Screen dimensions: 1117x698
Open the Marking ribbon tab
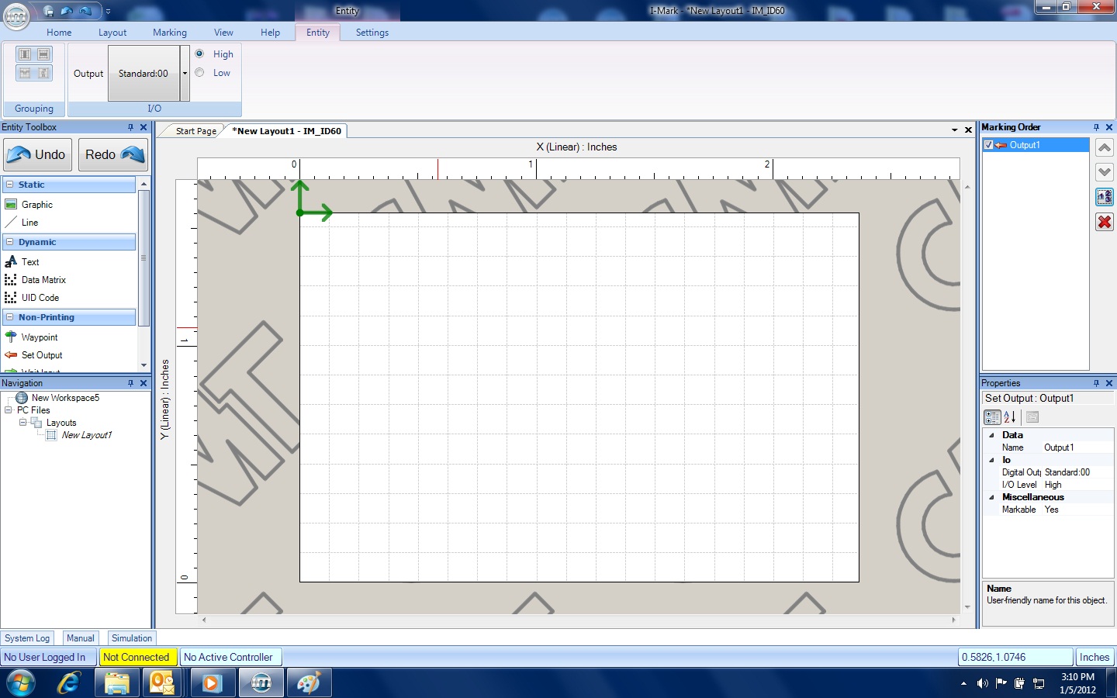(x=169, y=33)
